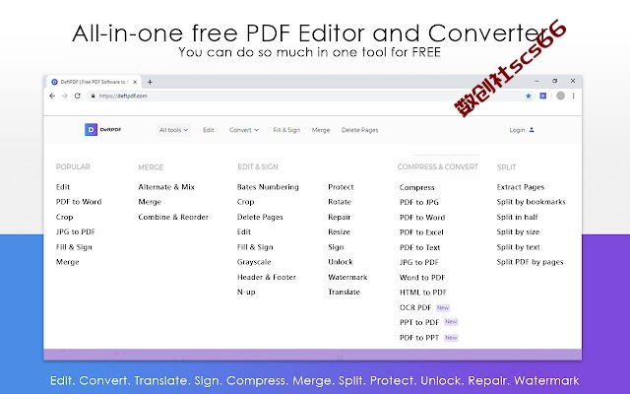Screen dimensions: 630x394
Task: Expand the Convert dropdown menu
Action: (x=244, y=130)
